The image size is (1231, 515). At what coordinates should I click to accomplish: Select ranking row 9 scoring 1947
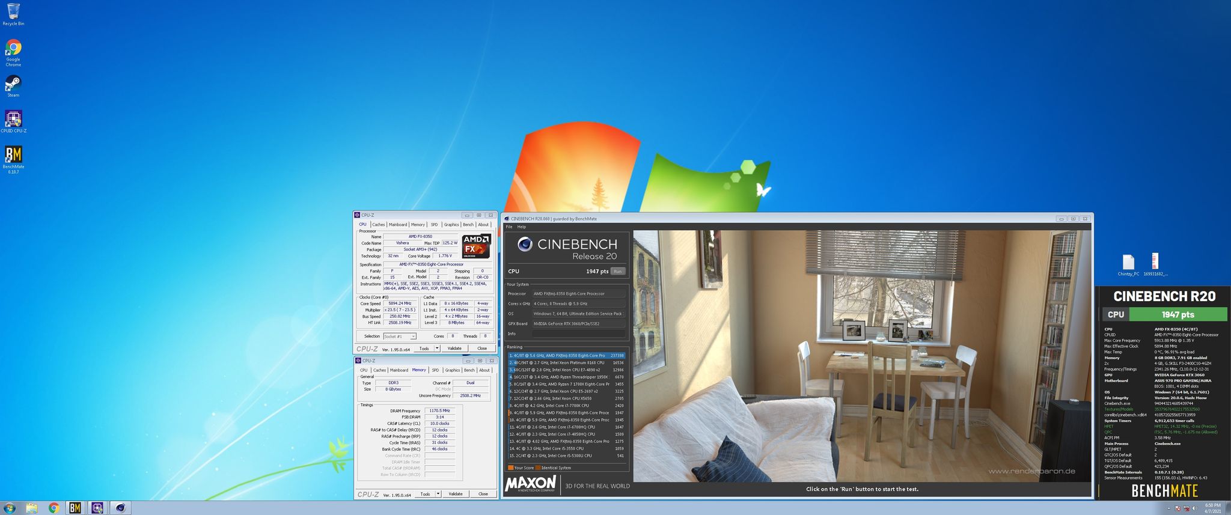pyautogui.click(x=567, y=413)
